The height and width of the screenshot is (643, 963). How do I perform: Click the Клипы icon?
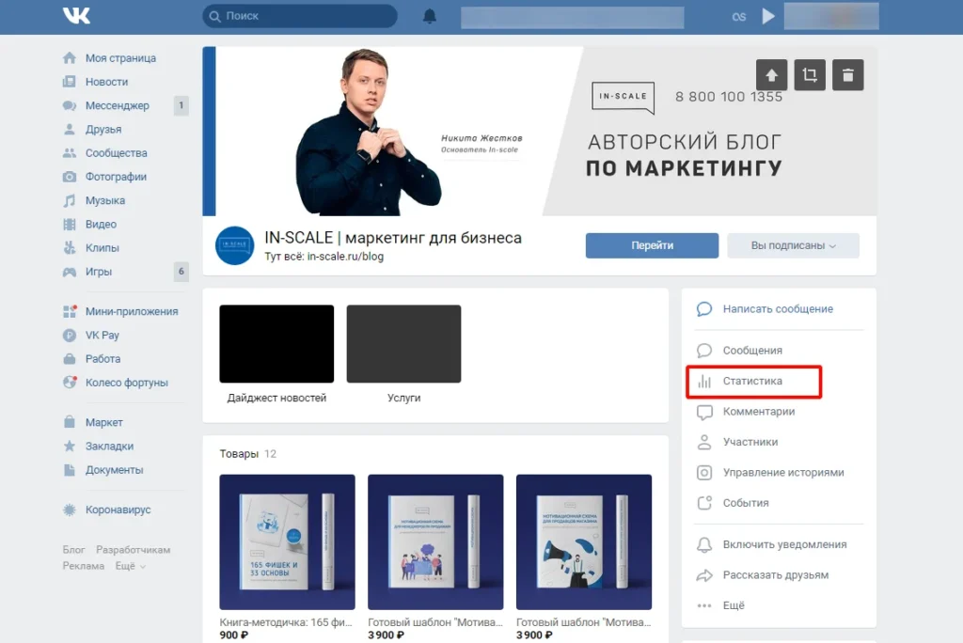click(70, 248)
